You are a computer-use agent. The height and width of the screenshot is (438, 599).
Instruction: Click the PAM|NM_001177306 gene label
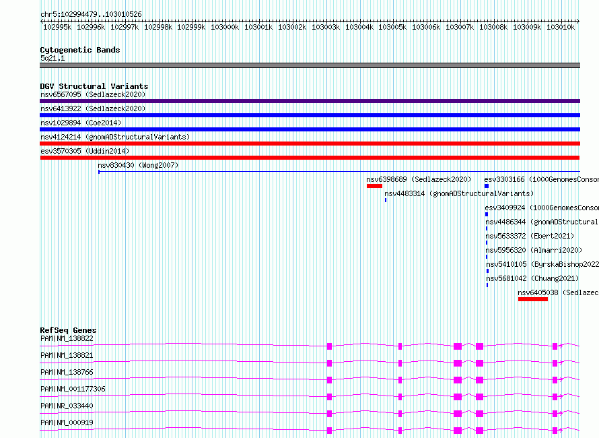tap(73, 389)
